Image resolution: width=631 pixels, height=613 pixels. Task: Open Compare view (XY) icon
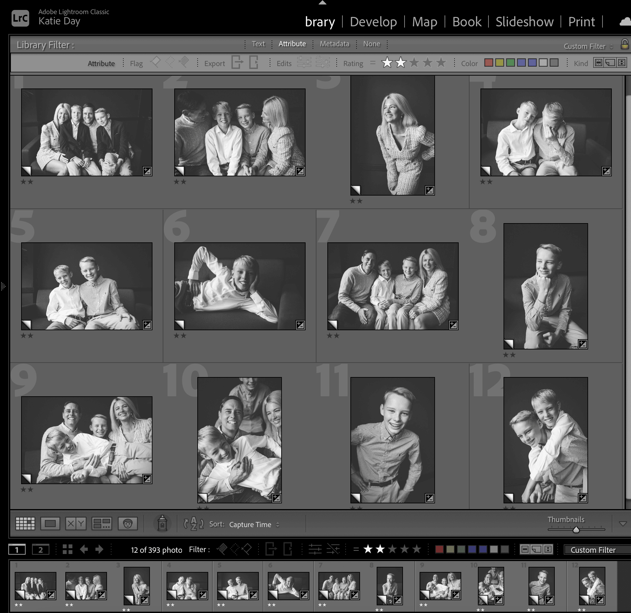[x=76, y=524]
